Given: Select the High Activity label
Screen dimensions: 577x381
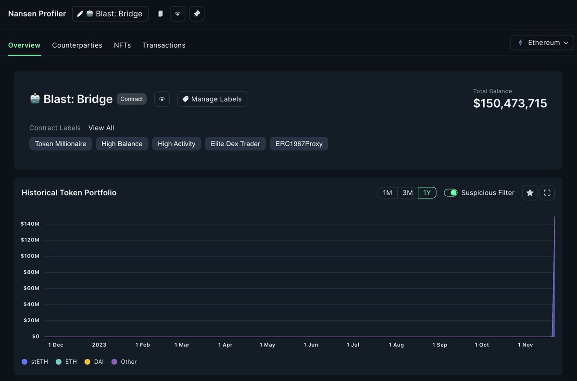Looking at the screenshot, I should [176, 144].
